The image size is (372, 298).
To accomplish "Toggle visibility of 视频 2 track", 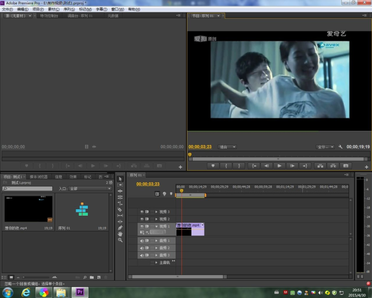I will pyautogui.click(x=142, y=219).
